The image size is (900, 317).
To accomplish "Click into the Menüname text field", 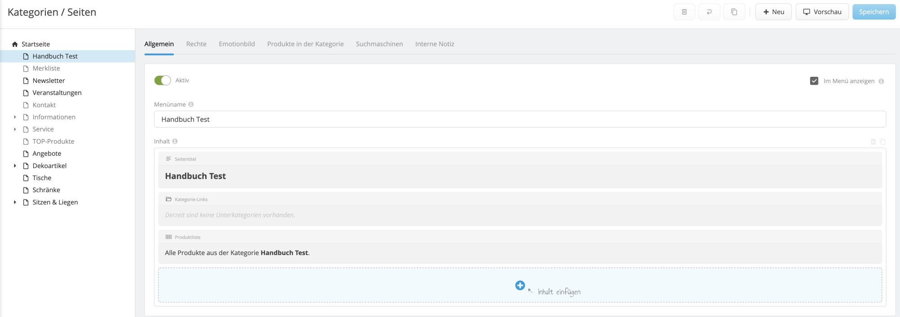I will (x=520, y=119).
